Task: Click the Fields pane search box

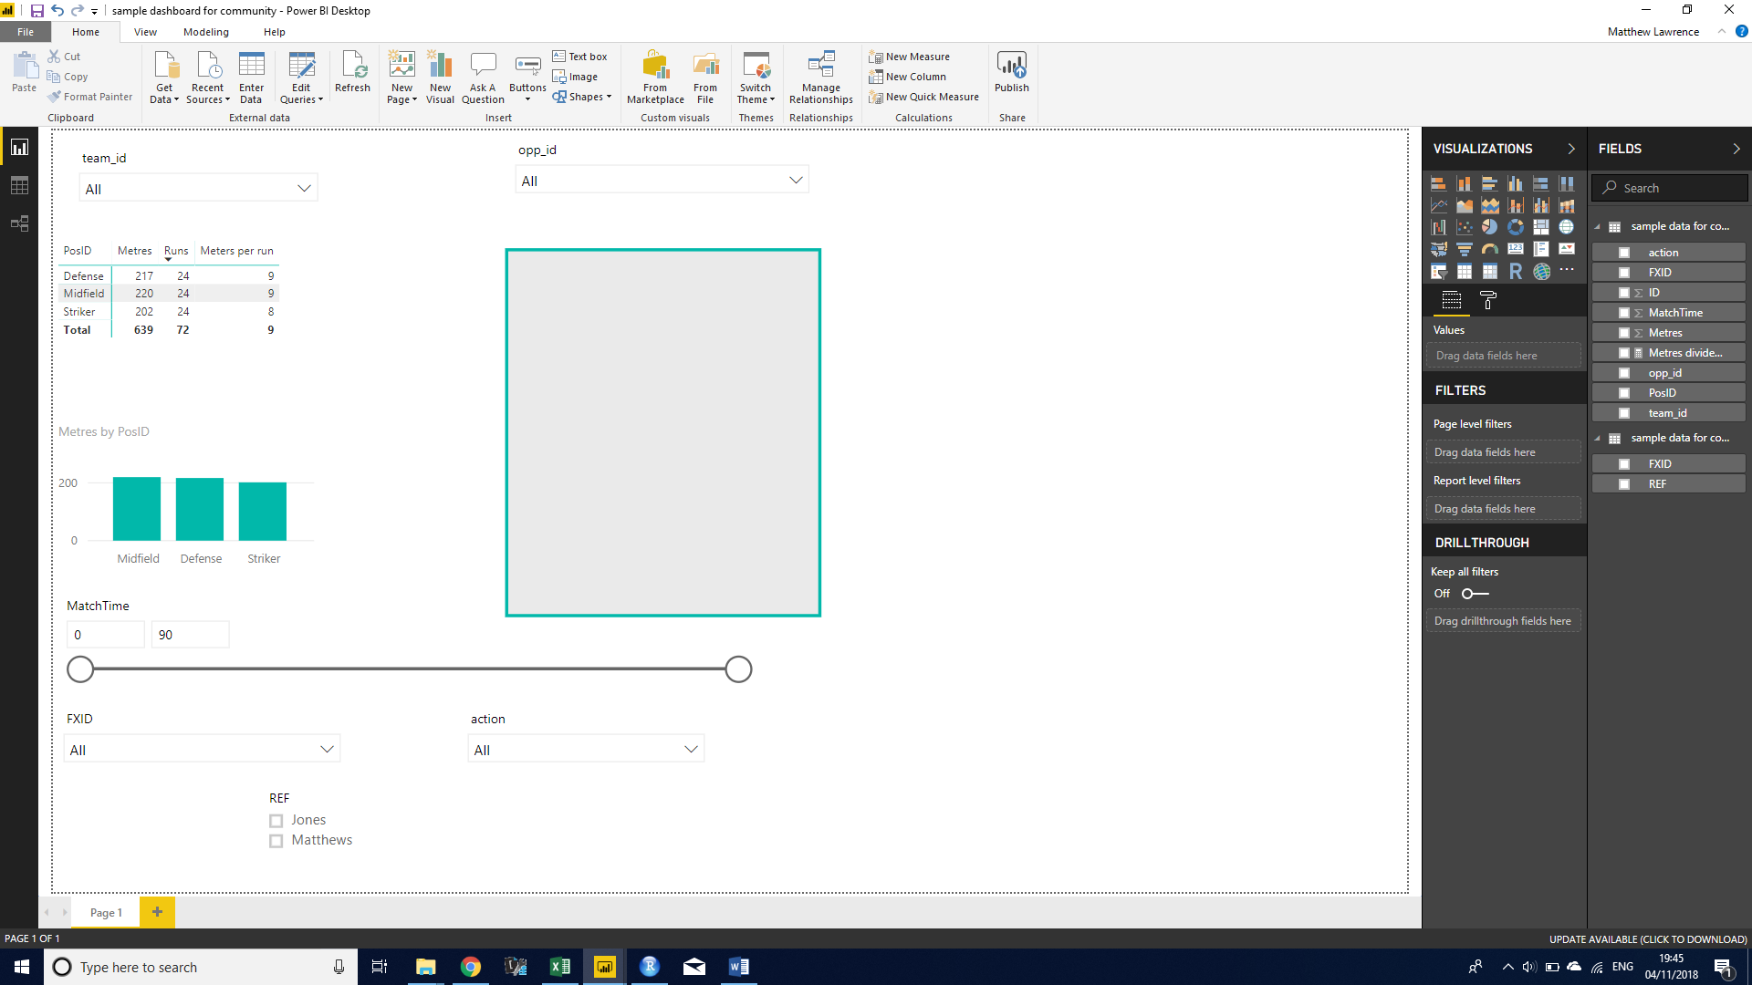Action: click(1670, 188)
